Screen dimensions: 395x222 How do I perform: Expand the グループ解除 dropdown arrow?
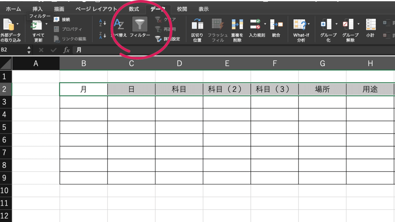pos(358,24)
